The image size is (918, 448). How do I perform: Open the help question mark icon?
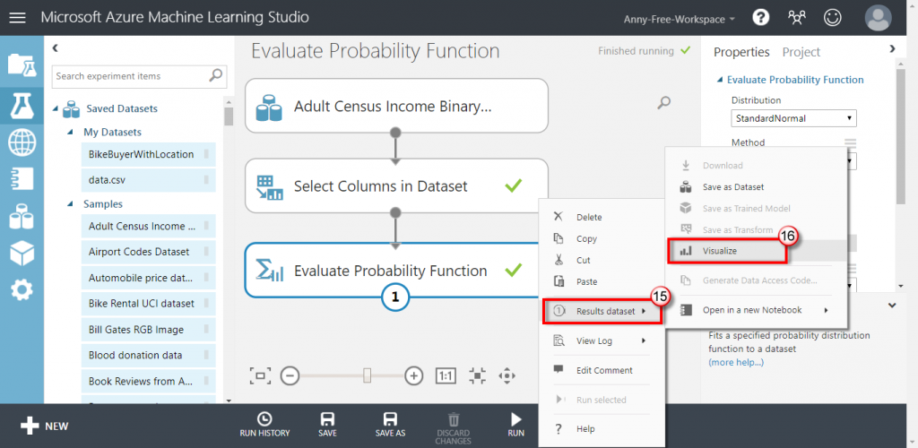pyautogui.click(x=760, y=18)
